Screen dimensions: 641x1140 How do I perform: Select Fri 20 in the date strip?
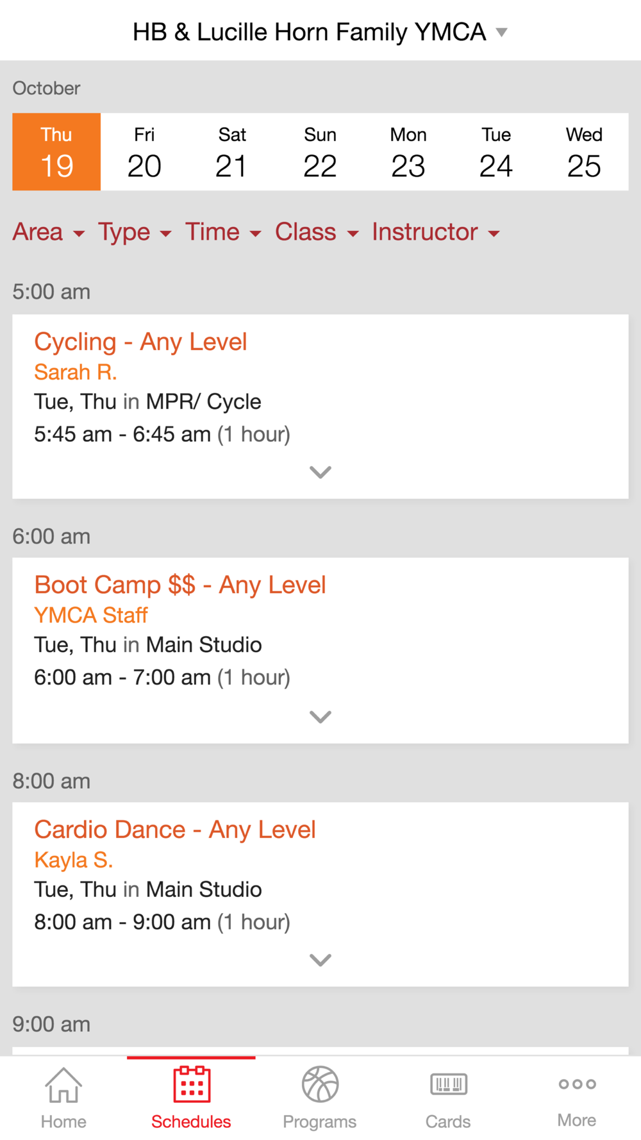click(144, 152)
